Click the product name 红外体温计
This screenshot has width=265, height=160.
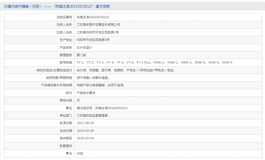[84, 48]
